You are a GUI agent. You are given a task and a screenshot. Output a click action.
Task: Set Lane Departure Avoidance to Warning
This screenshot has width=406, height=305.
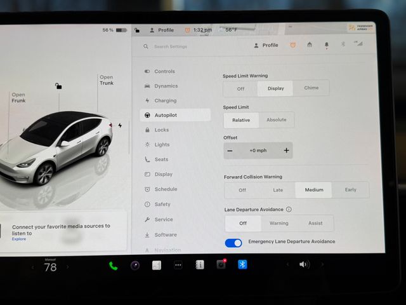point(279,223)
